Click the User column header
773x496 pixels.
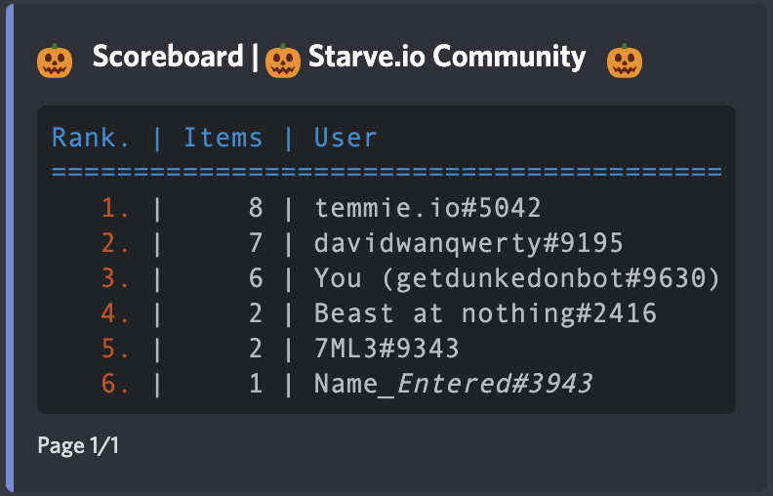(346, 137)
